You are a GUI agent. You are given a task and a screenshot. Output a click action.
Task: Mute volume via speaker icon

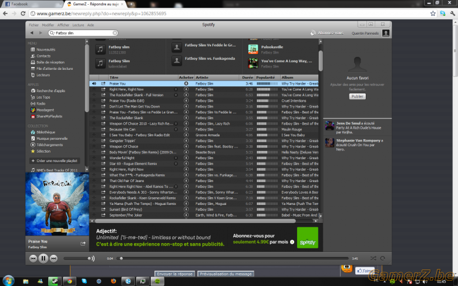[x=93, y=258]
